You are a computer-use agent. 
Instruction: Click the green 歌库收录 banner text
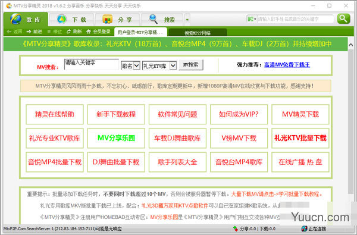tap(177, 44)
